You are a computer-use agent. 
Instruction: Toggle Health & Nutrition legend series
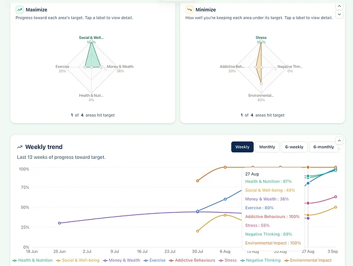[x=33, y=260]
